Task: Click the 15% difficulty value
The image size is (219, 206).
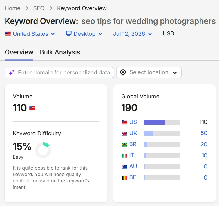Action: (22, 147)
